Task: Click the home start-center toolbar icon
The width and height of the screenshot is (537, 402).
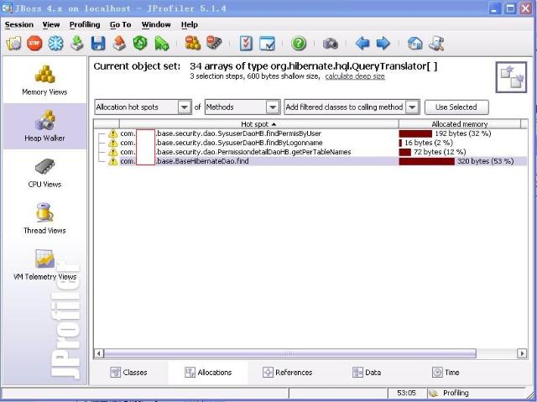Action: pos(414,44)
